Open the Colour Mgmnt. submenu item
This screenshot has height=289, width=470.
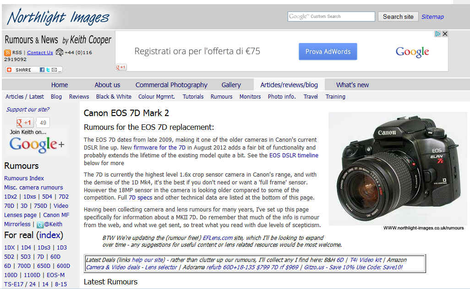[x=157, y=97]
